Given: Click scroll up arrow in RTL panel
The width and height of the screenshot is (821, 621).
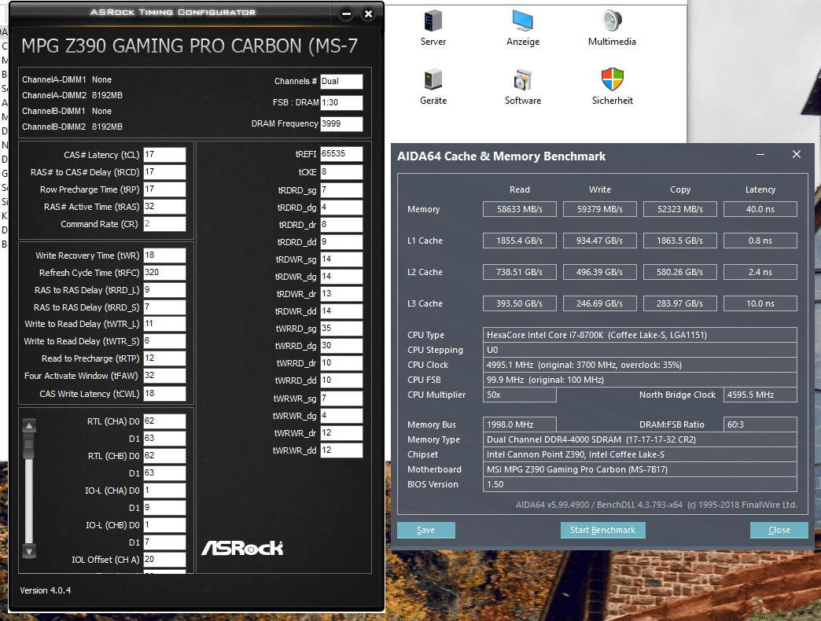Looking at the screenshot, I should (29, 426).
